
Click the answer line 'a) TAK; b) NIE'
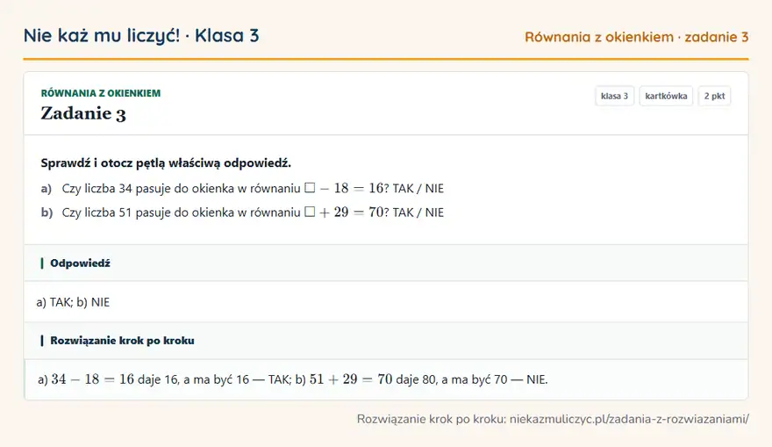[73, 302]
